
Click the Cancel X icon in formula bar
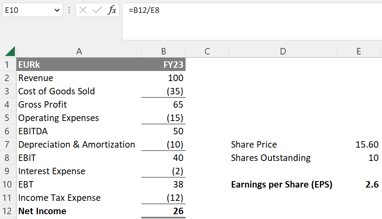(83, 10)
